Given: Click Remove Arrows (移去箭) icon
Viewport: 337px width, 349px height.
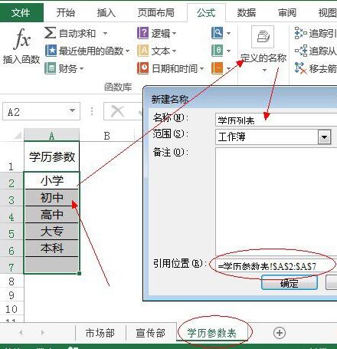Looking at the screenshot, I should 300,68.
